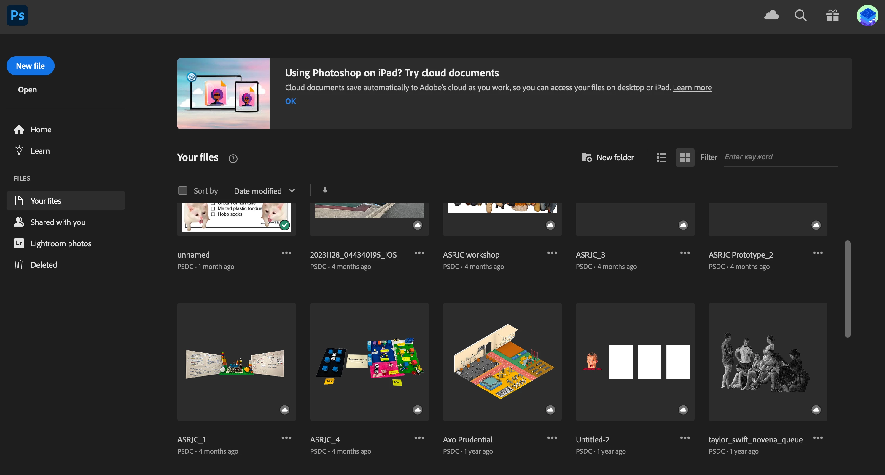This screenshot has width=885, height=475.
Task: Open the profile avatar menu
Action: tap(867, 15)
